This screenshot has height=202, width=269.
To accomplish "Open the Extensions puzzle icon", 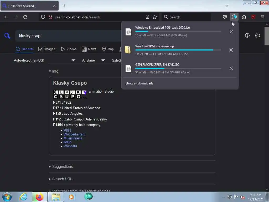I will [244, 17].
